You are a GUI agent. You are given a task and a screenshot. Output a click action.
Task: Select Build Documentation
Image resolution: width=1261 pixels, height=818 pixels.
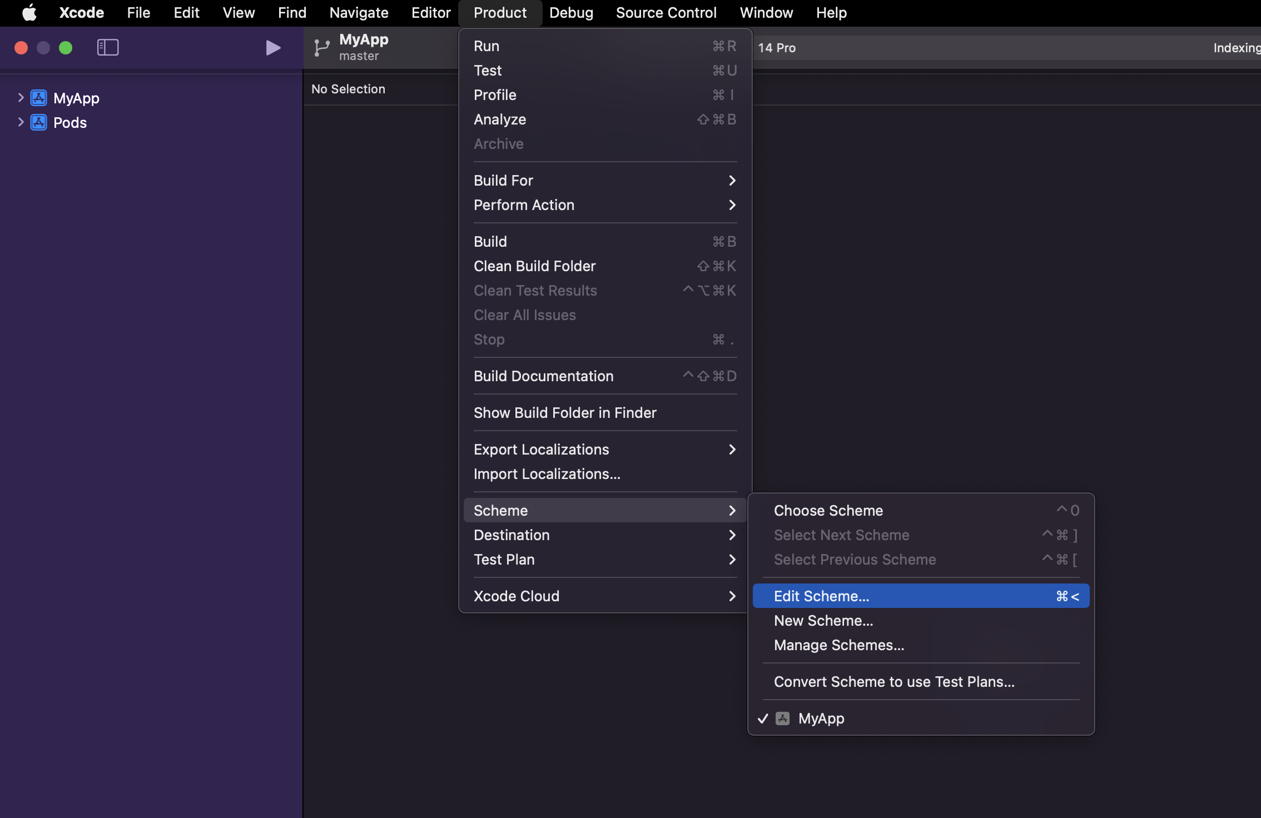pos(605,376)
